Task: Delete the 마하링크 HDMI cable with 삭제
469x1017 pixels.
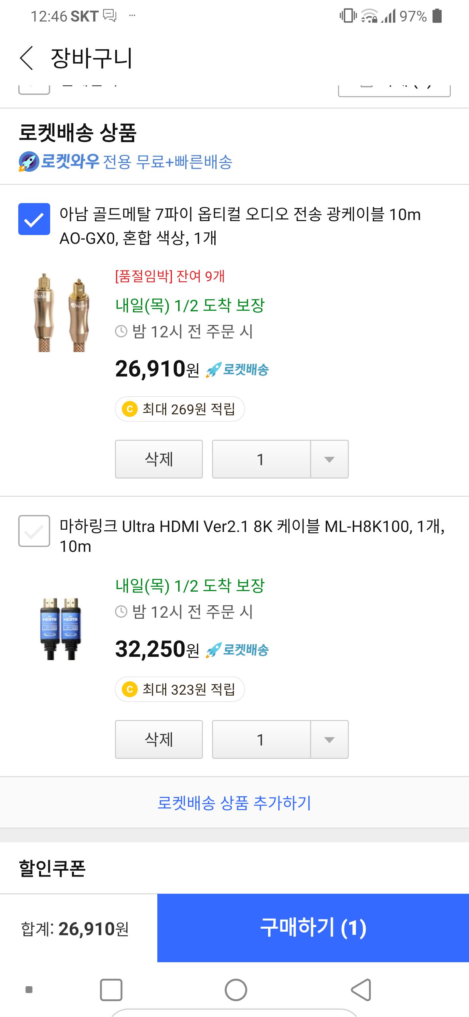Action: point(159,740)
